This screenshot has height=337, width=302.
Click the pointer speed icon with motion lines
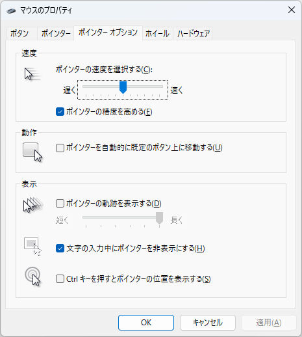click(32, 74)
